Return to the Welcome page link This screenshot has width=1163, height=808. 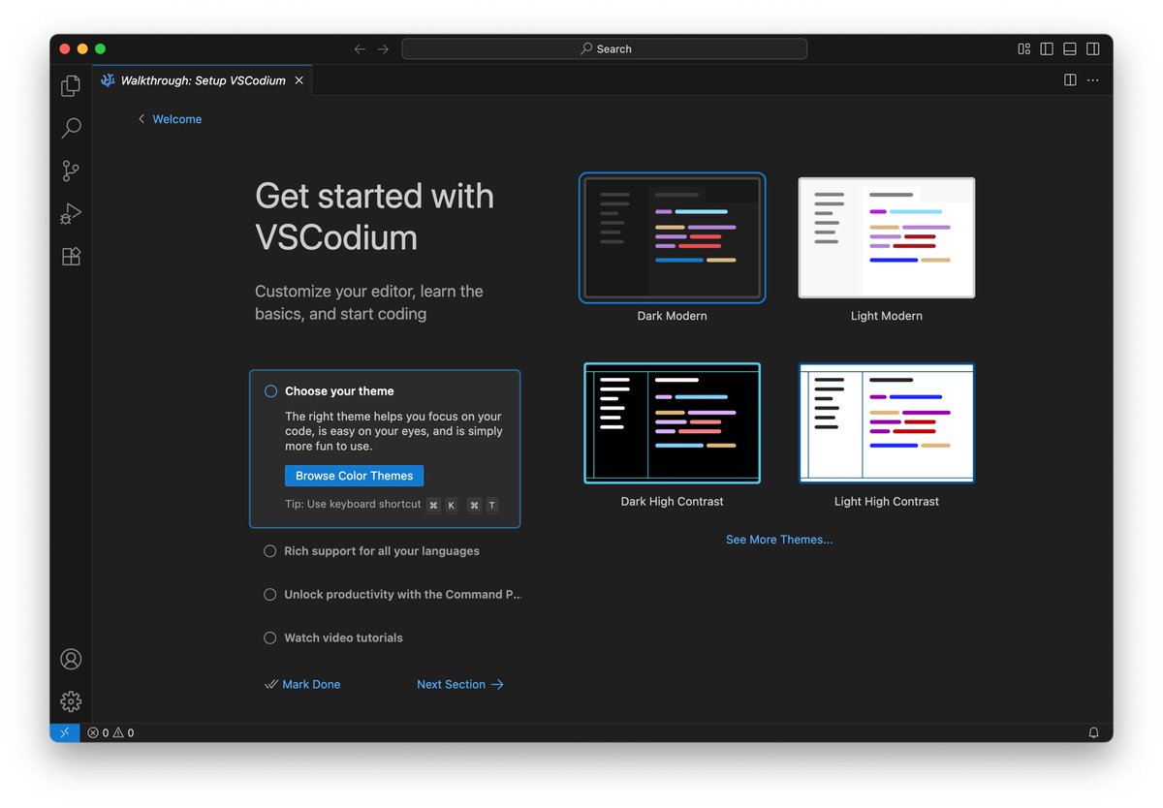click(x=170, y=119)
